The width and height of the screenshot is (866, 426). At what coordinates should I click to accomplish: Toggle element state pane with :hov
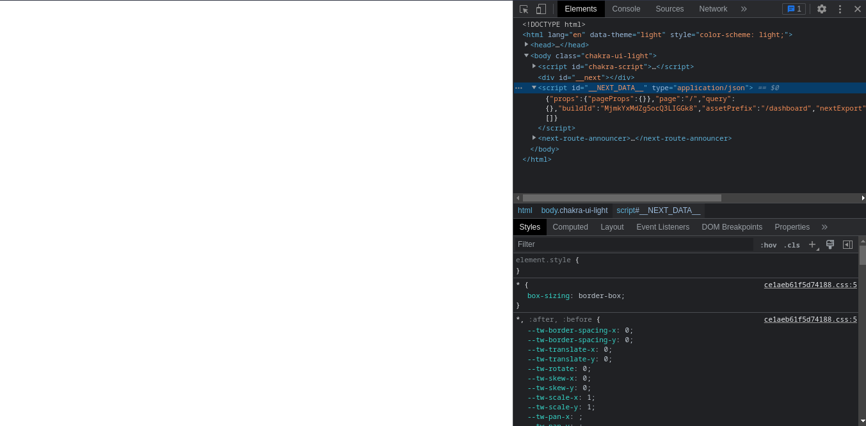click(x=768, y=245)
